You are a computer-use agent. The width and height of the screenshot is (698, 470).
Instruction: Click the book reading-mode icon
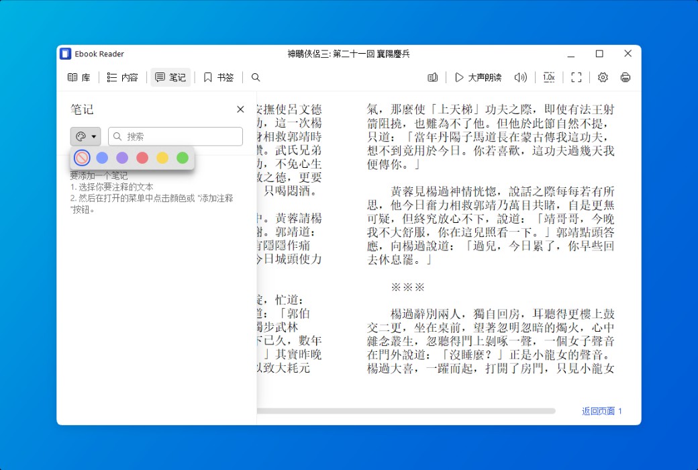pyautogui.click(x=432, y=77)
